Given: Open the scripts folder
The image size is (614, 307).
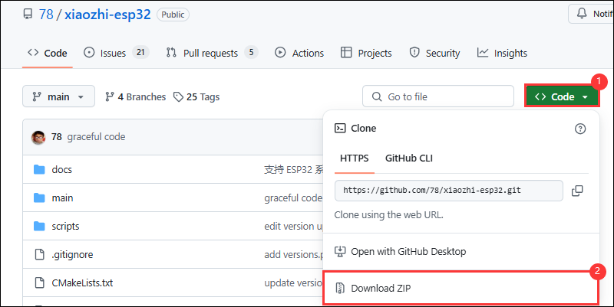Looking at the screenshot, I should [x=65, y=226].
